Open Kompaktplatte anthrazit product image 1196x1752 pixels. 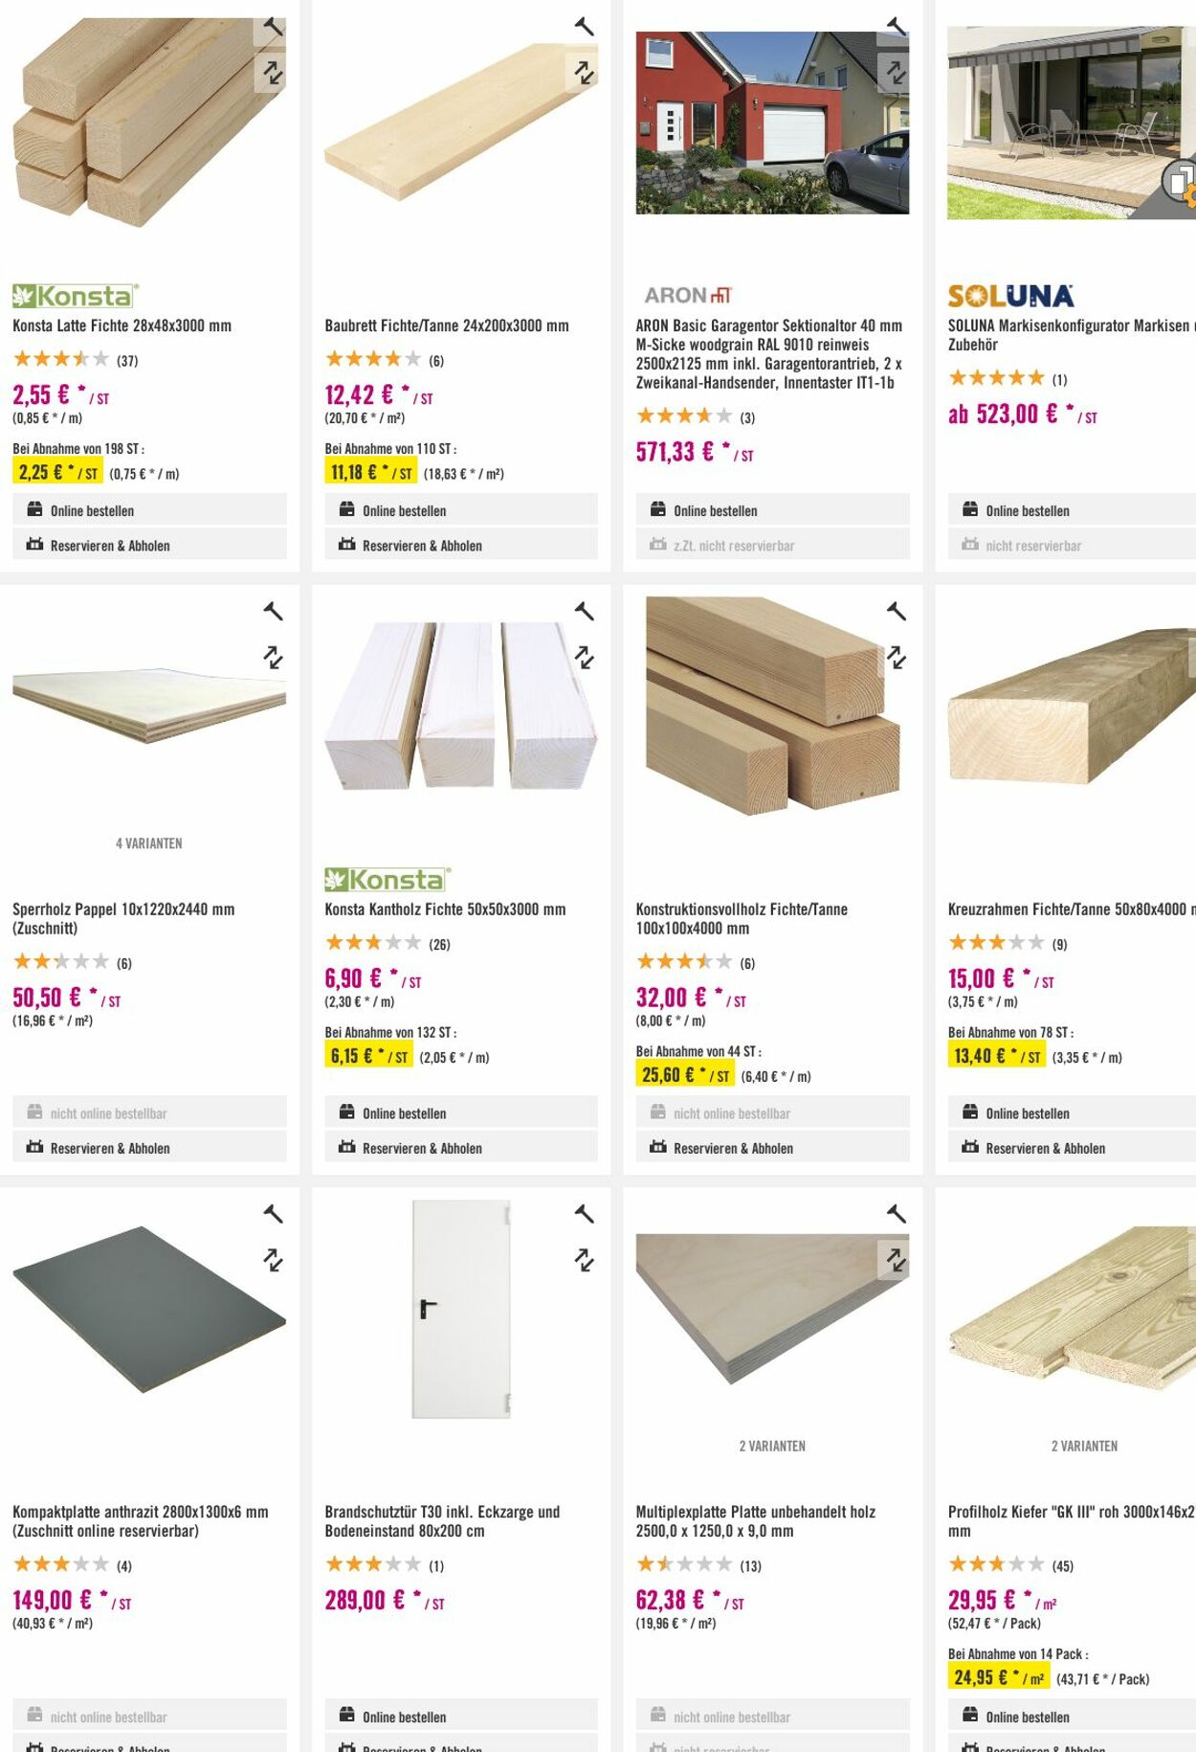click(x=149, y=1309)
